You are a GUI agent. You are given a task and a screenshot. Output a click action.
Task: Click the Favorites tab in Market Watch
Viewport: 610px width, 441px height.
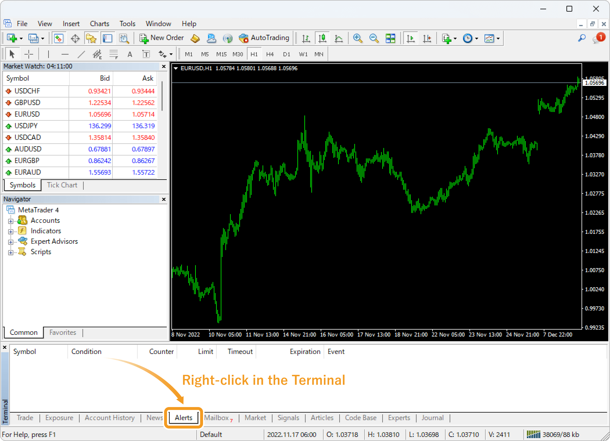coord(63,332)
